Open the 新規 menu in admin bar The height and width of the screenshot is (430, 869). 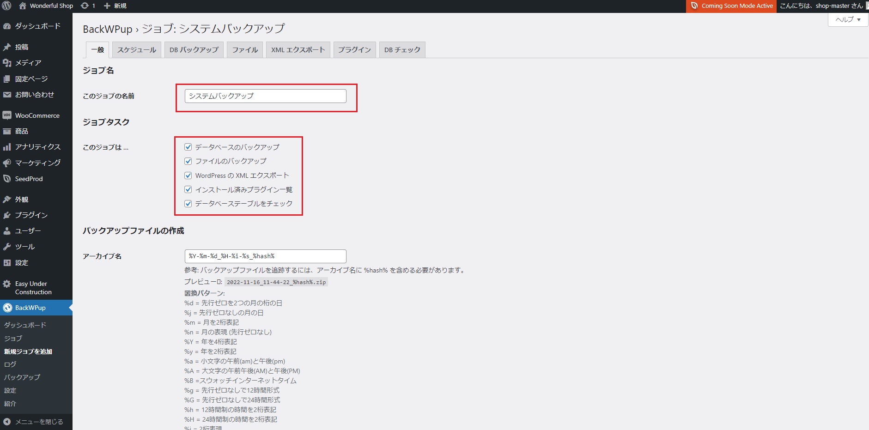115,6
